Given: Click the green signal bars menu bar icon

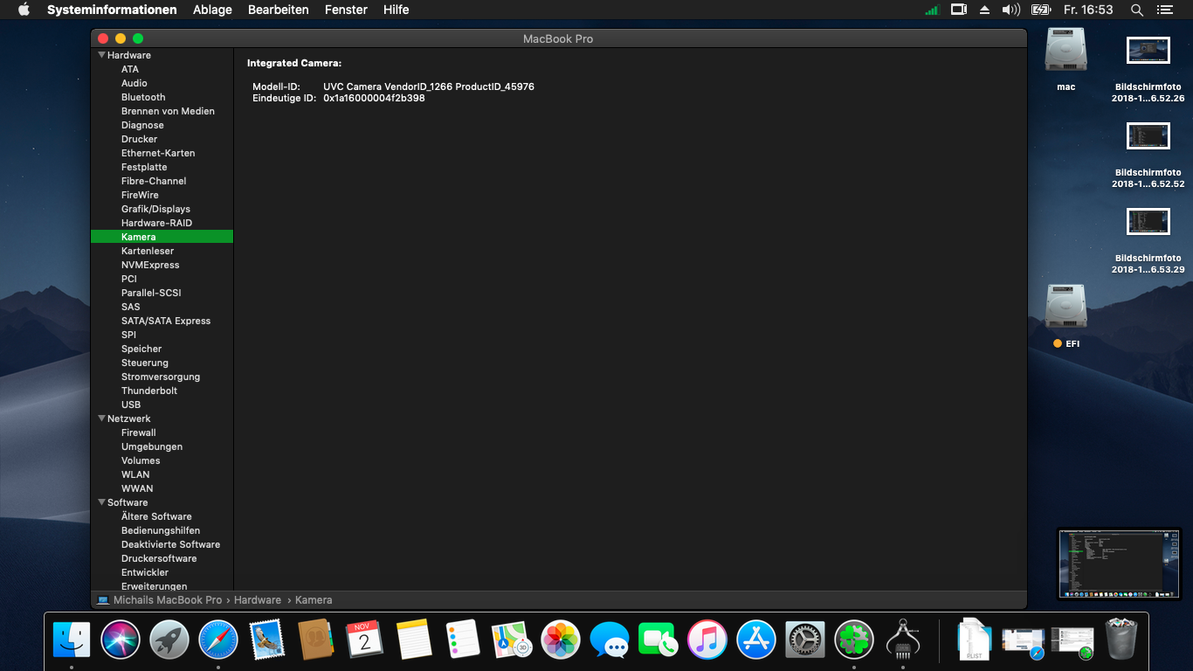Looking at the screenshot, I should coord(932,10).
